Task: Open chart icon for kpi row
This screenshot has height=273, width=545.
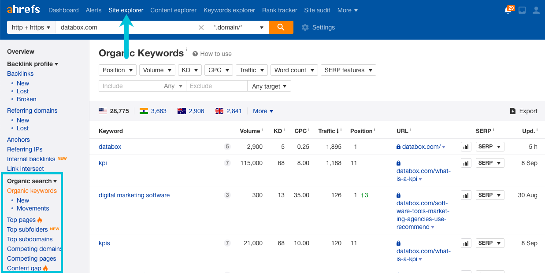Action: (466, 163)
